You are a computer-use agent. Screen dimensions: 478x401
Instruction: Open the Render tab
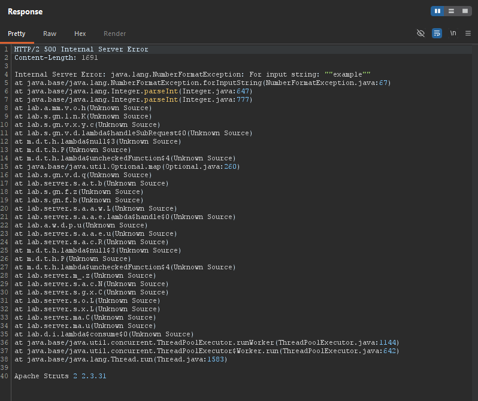point(114,34)
